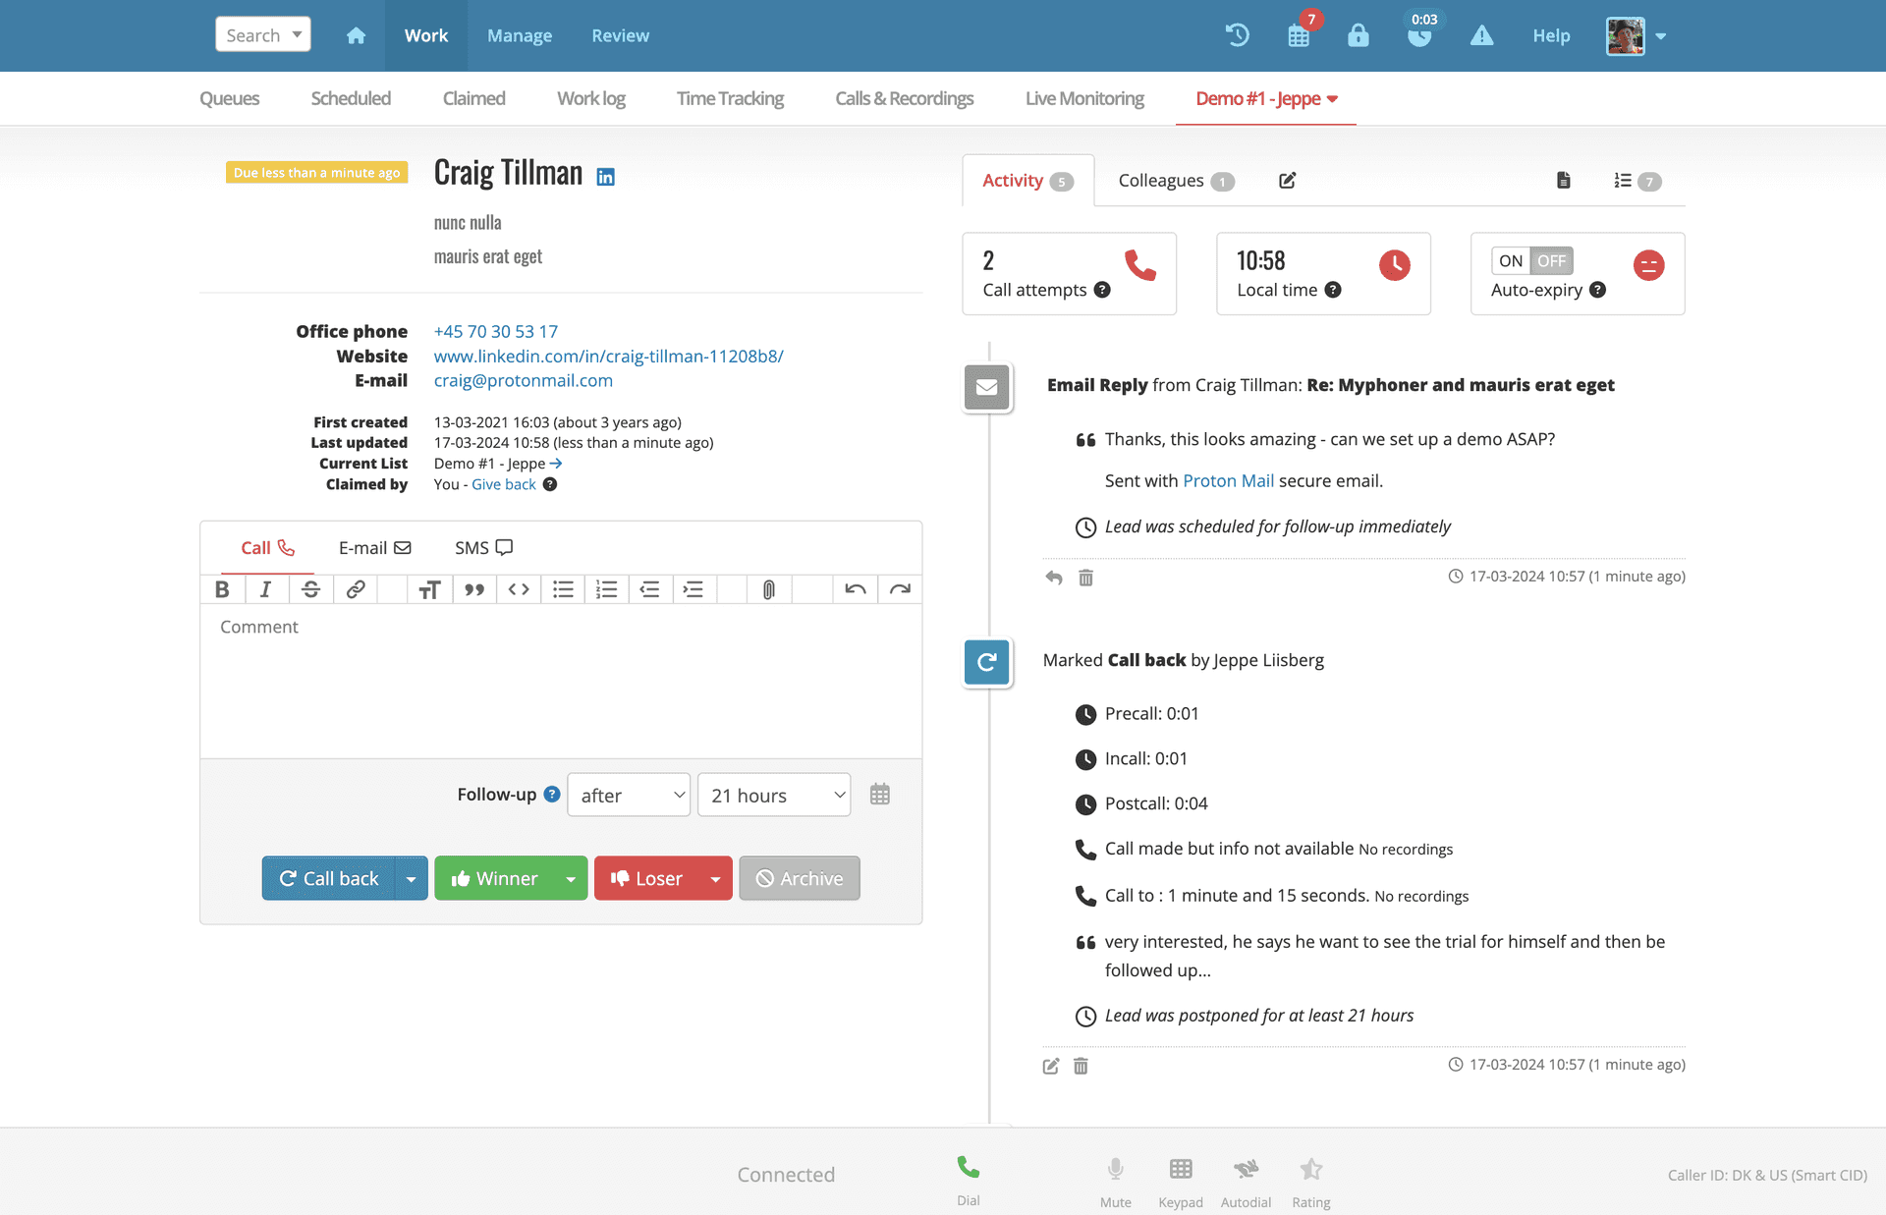Expand Call back button dropdown arrow
The height and width of the screenshot is (1215, 1886).
[x=413, y=877]
